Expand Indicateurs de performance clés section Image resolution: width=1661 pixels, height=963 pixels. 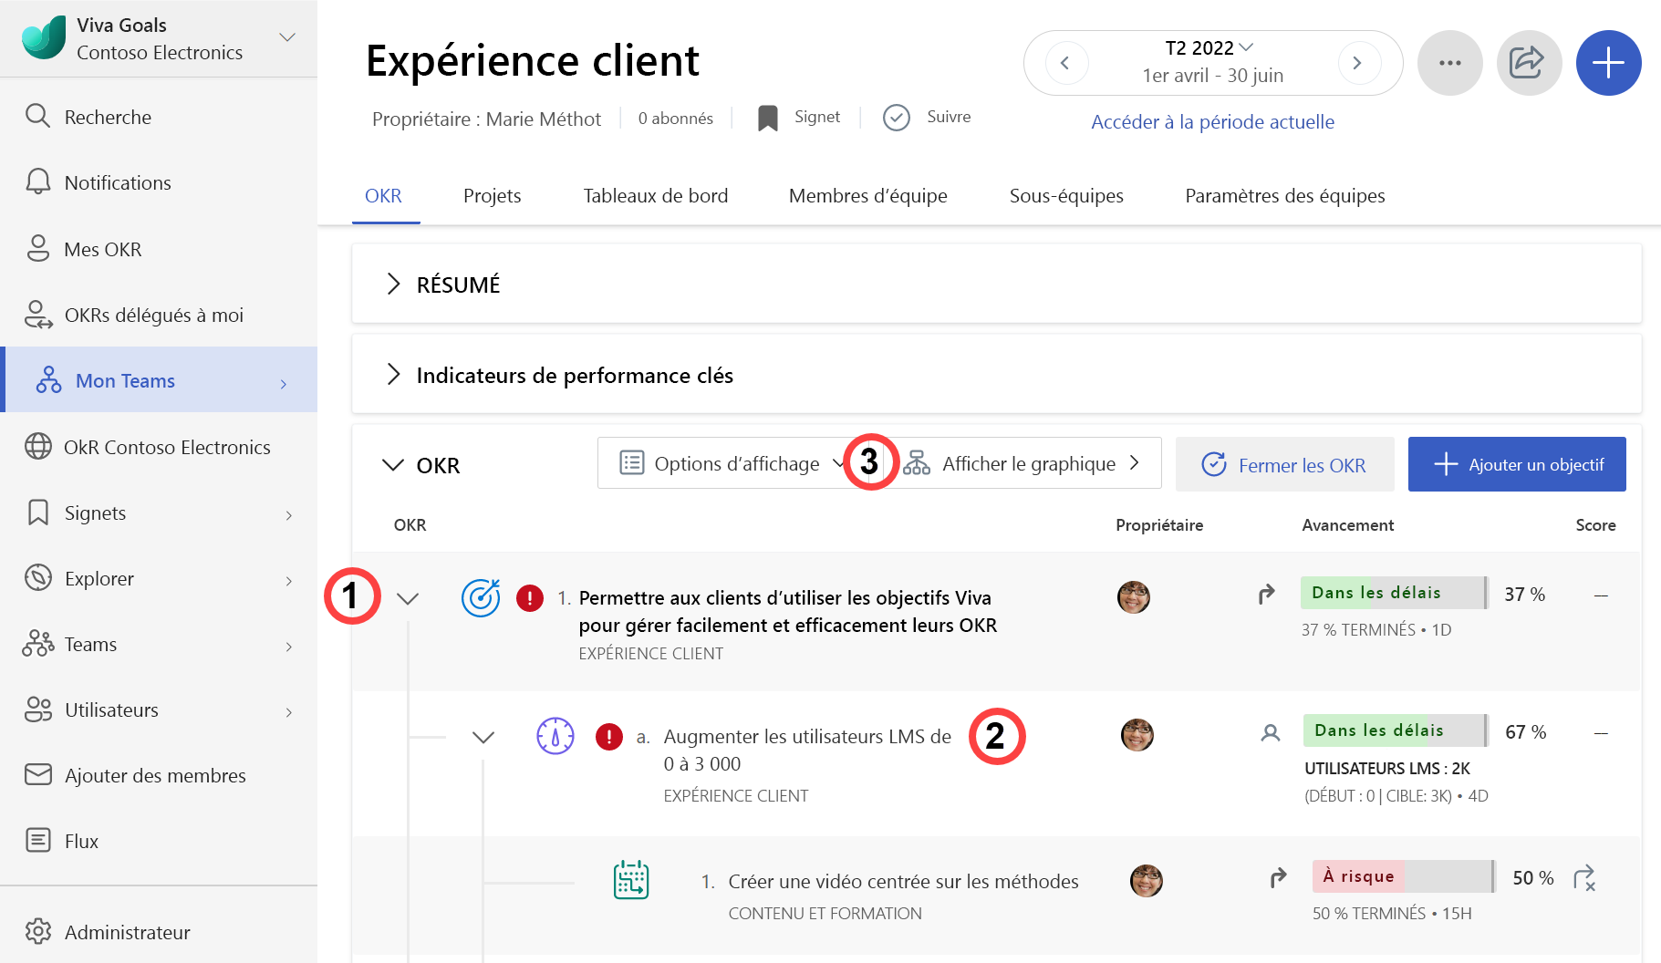(393, 374)
